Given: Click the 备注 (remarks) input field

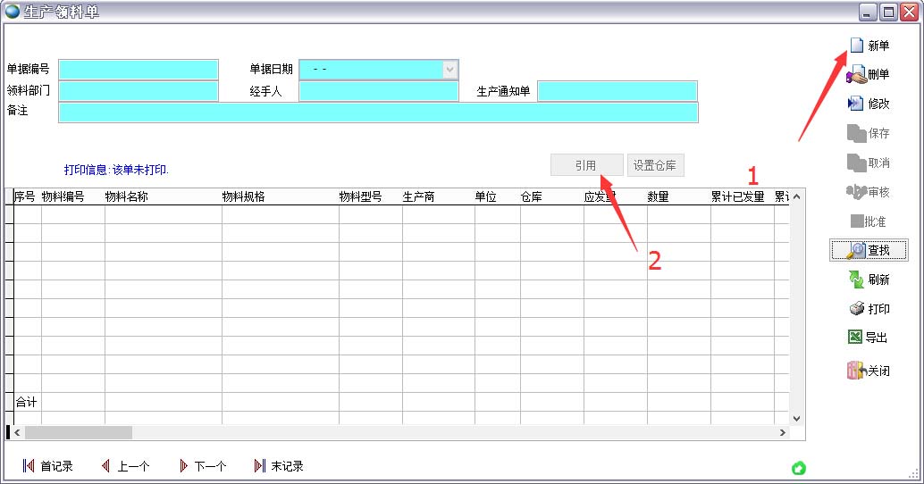Looking at the screenshot, I should click(x=377, y=112).
